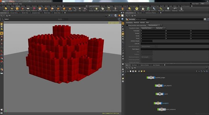Screen dimensions: 209x115
Task: Switch to the Misc parameter tab
Action: pos(147,22)
